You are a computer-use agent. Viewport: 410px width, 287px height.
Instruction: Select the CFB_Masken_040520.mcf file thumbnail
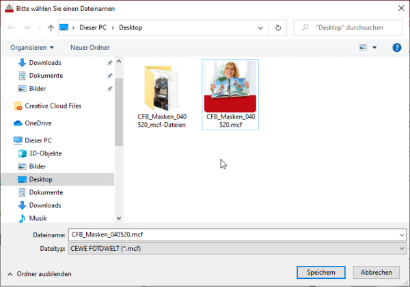230,95
